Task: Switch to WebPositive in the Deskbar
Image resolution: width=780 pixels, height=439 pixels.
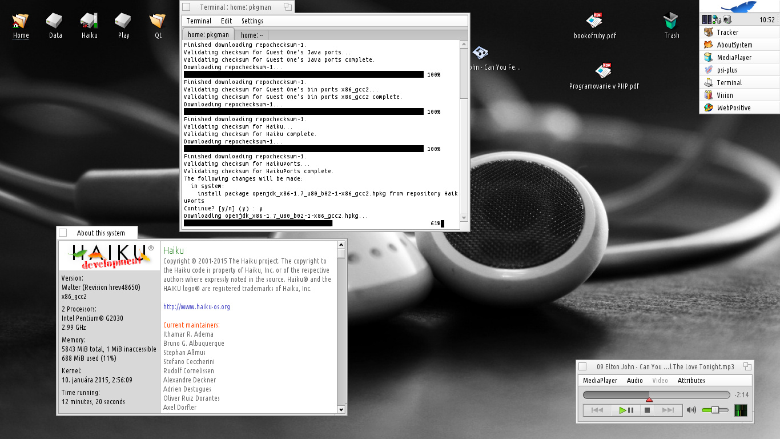Action: [x=739, y=107]
